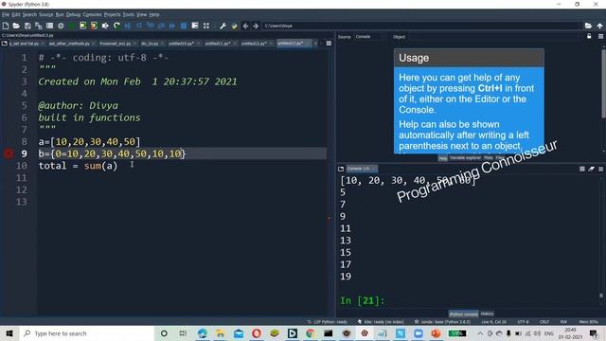This screenshot has height=341, width=606.
Task: Open Preferences with the wrench icon
Action: click(223, 26)
